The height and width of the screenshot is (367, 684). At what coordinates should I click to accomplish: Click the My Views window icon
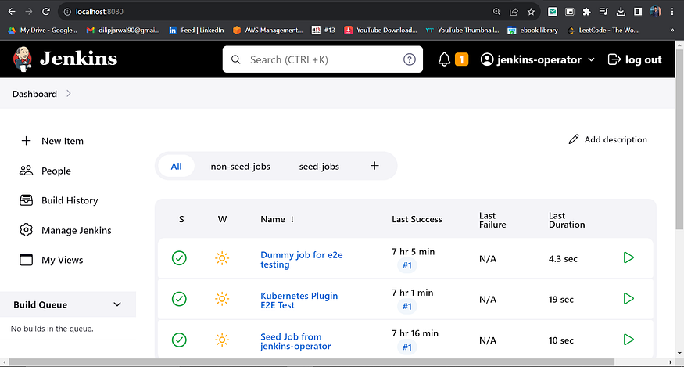coord(26,260)
